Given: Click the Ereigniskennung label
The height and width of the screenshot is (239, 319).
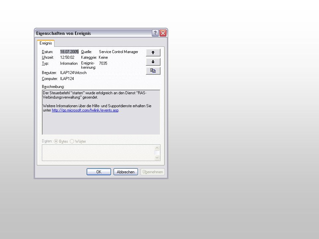Looking at the screenshot, I should [x=88, y=65].
